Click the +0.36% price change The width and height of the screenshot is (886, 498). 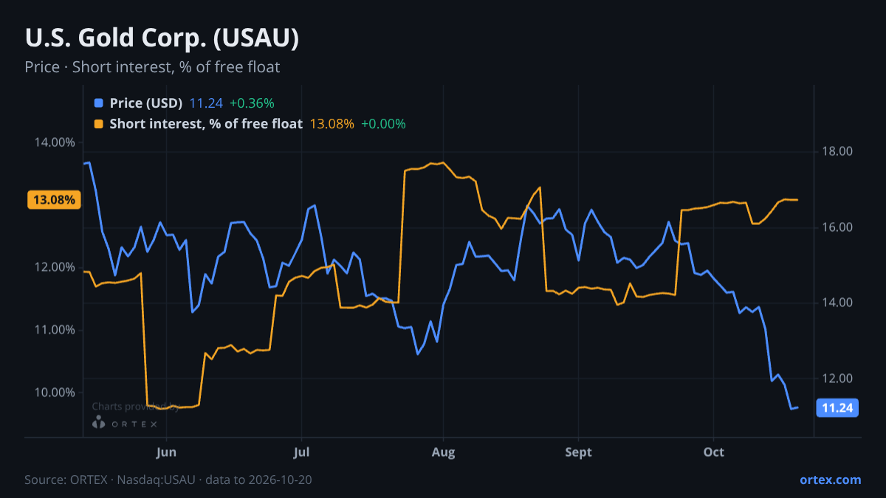tap(252, 103)
